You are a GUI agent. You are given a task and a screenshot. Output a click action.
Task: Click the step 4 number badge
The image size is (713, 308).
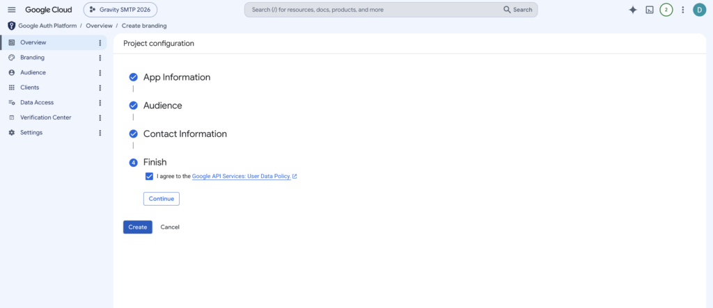coord(133,163)
